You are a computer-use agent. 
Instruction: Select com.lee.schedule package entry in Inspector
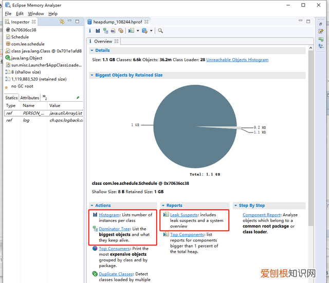click(25, 44)
